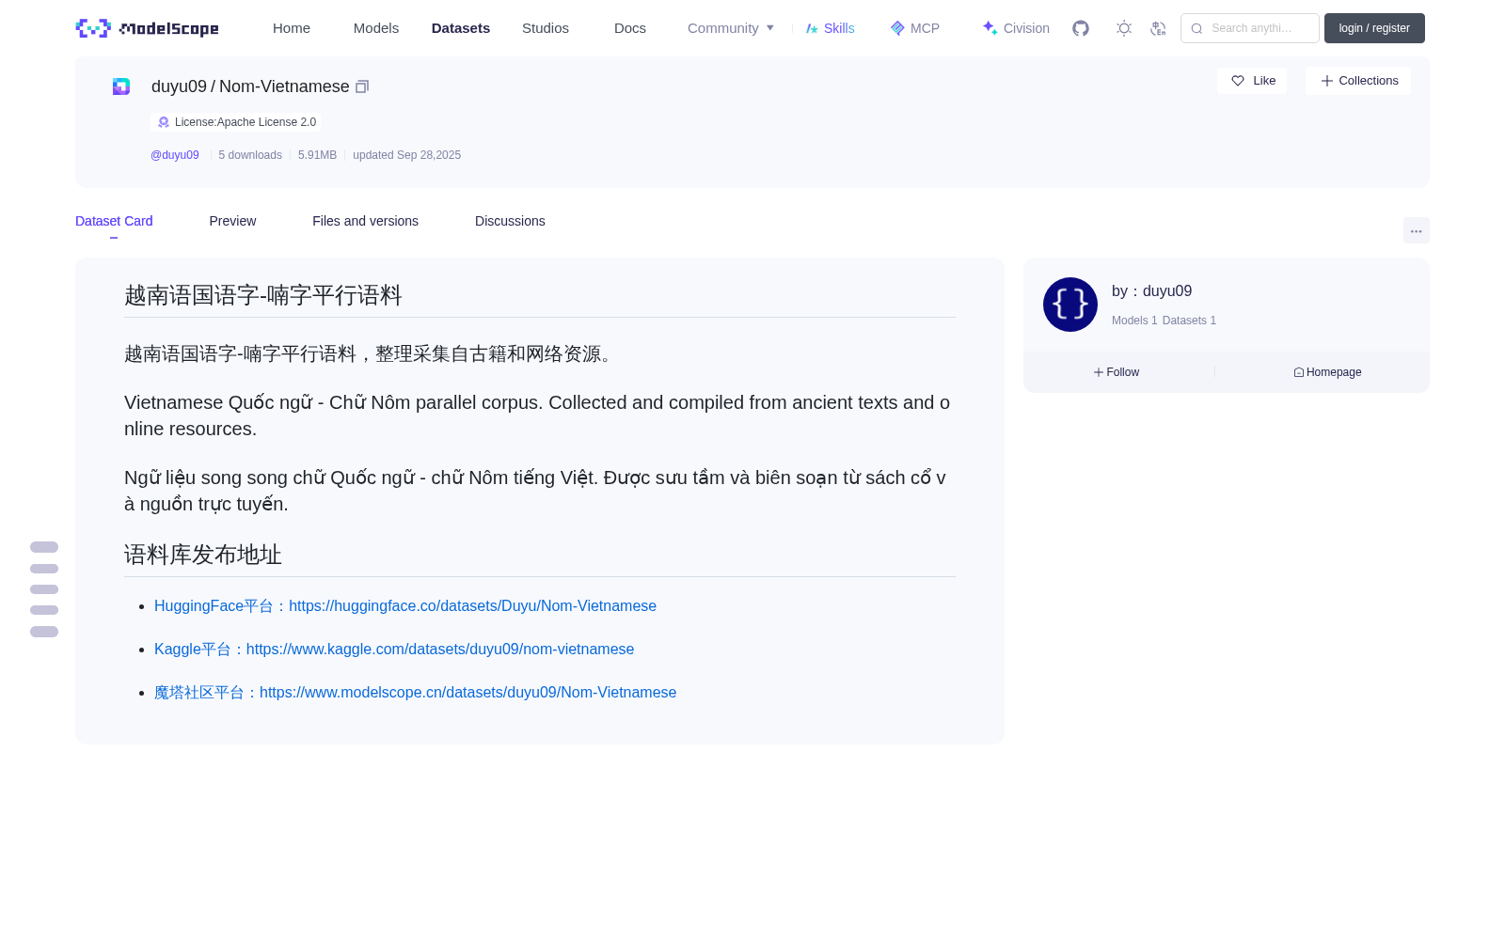Screen dimensions: 1505x940
Task: Click the Like button
Action: 1252,81
